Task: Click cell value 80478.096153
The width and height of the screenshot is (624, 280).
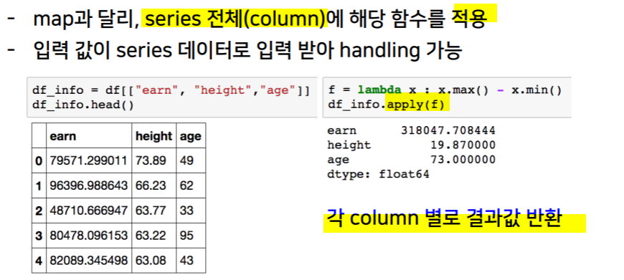Action: pyautogui.click(x=89, y=236)
